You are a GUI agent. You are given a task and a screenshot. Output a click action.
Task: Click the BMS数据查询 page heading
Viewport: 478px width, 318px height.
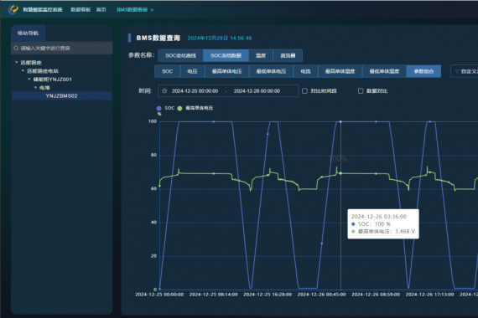pos(158,38)
